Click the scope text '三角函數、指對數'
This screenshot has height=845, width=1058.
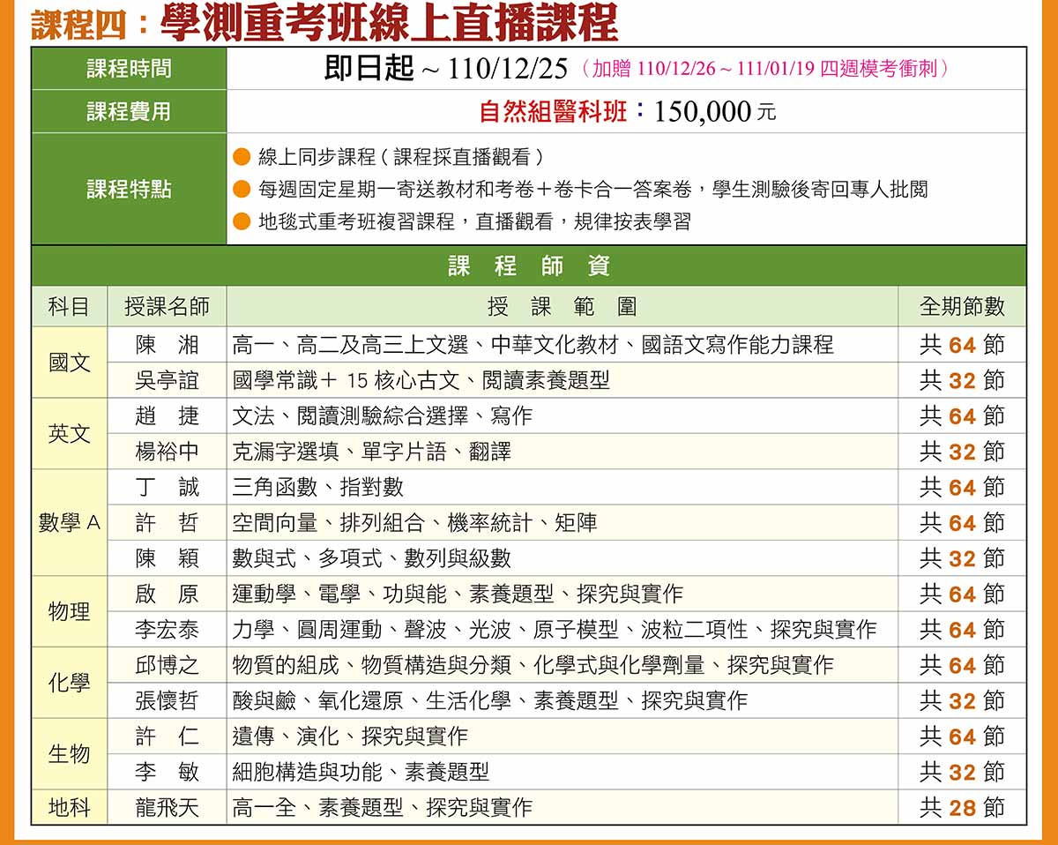pos(317,488)
